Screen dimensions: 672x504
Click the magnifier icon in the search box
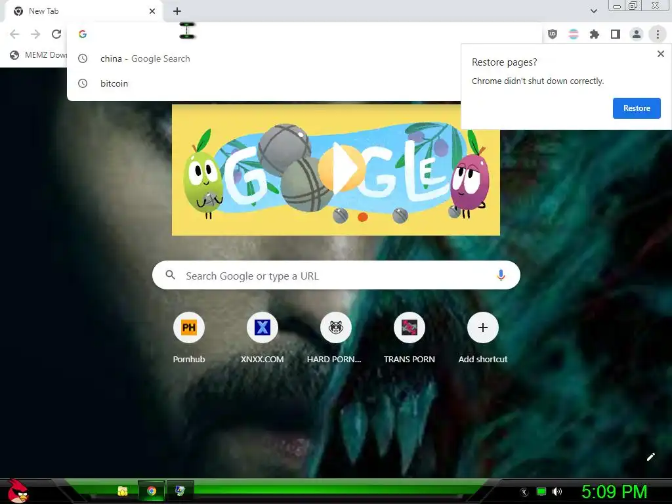point(170,275)
